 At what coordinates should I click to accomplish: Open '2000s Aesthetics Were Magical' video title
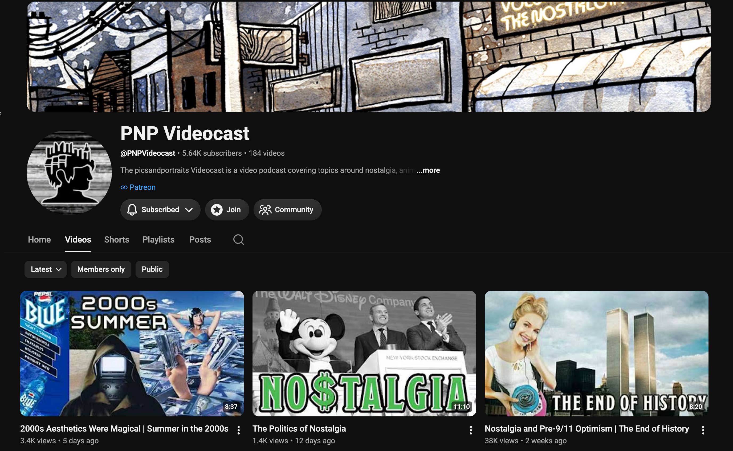[124, 429]
